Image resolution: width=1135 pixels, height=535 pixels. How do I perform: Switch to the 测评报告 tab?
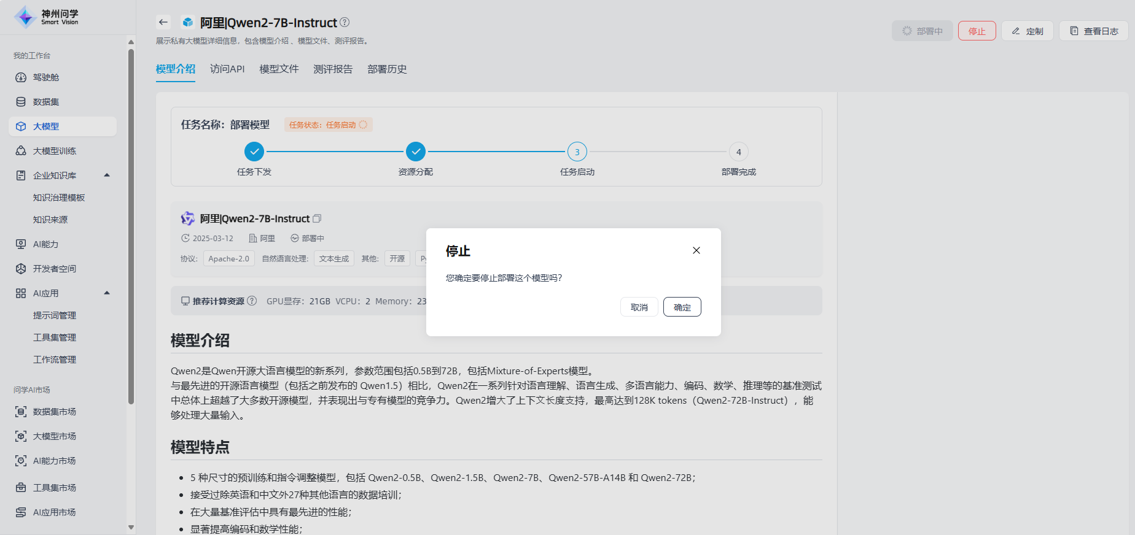(333, 69)
